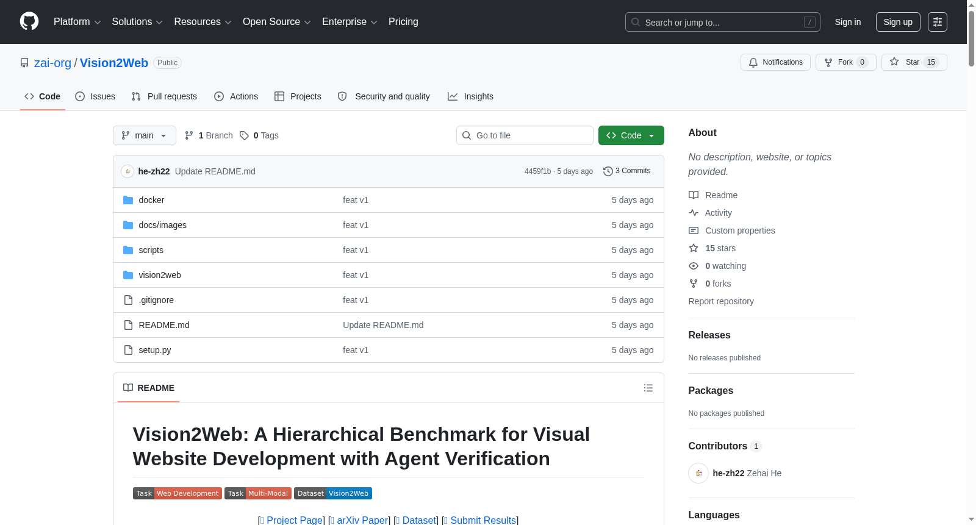Click he-zh22 avatar under Contributors
This screenshot has width=976, height=525.
[x=698, y=473]
